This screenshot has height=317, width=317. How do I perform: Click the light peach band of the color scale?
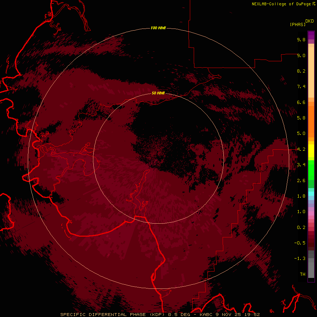tap(311, 72)
